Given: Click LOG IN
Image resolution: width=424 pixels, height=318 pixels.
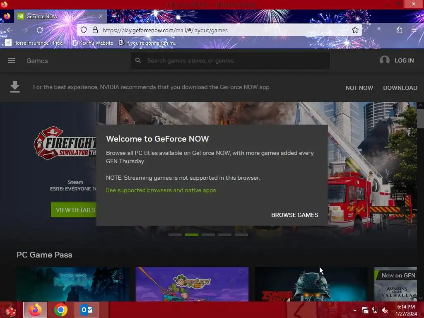Looking at the screenshot, I should (404, 60).
